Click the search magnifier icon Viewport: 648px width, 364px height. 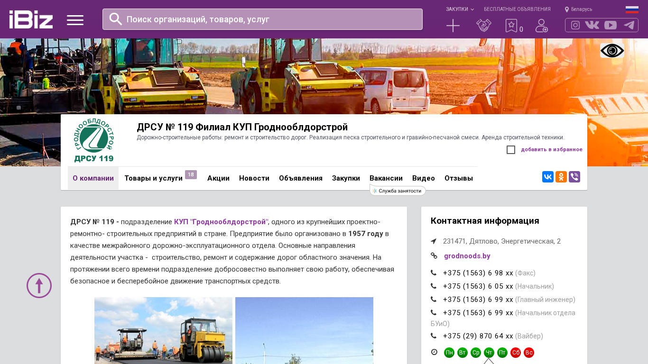point(116,19)
